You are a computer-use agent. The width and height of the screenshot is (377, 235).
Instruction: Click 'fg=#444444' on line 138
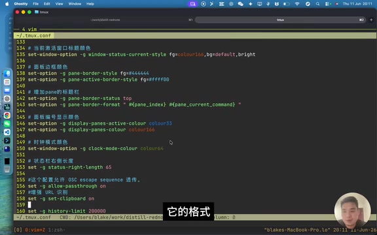(x=135, y=73)
